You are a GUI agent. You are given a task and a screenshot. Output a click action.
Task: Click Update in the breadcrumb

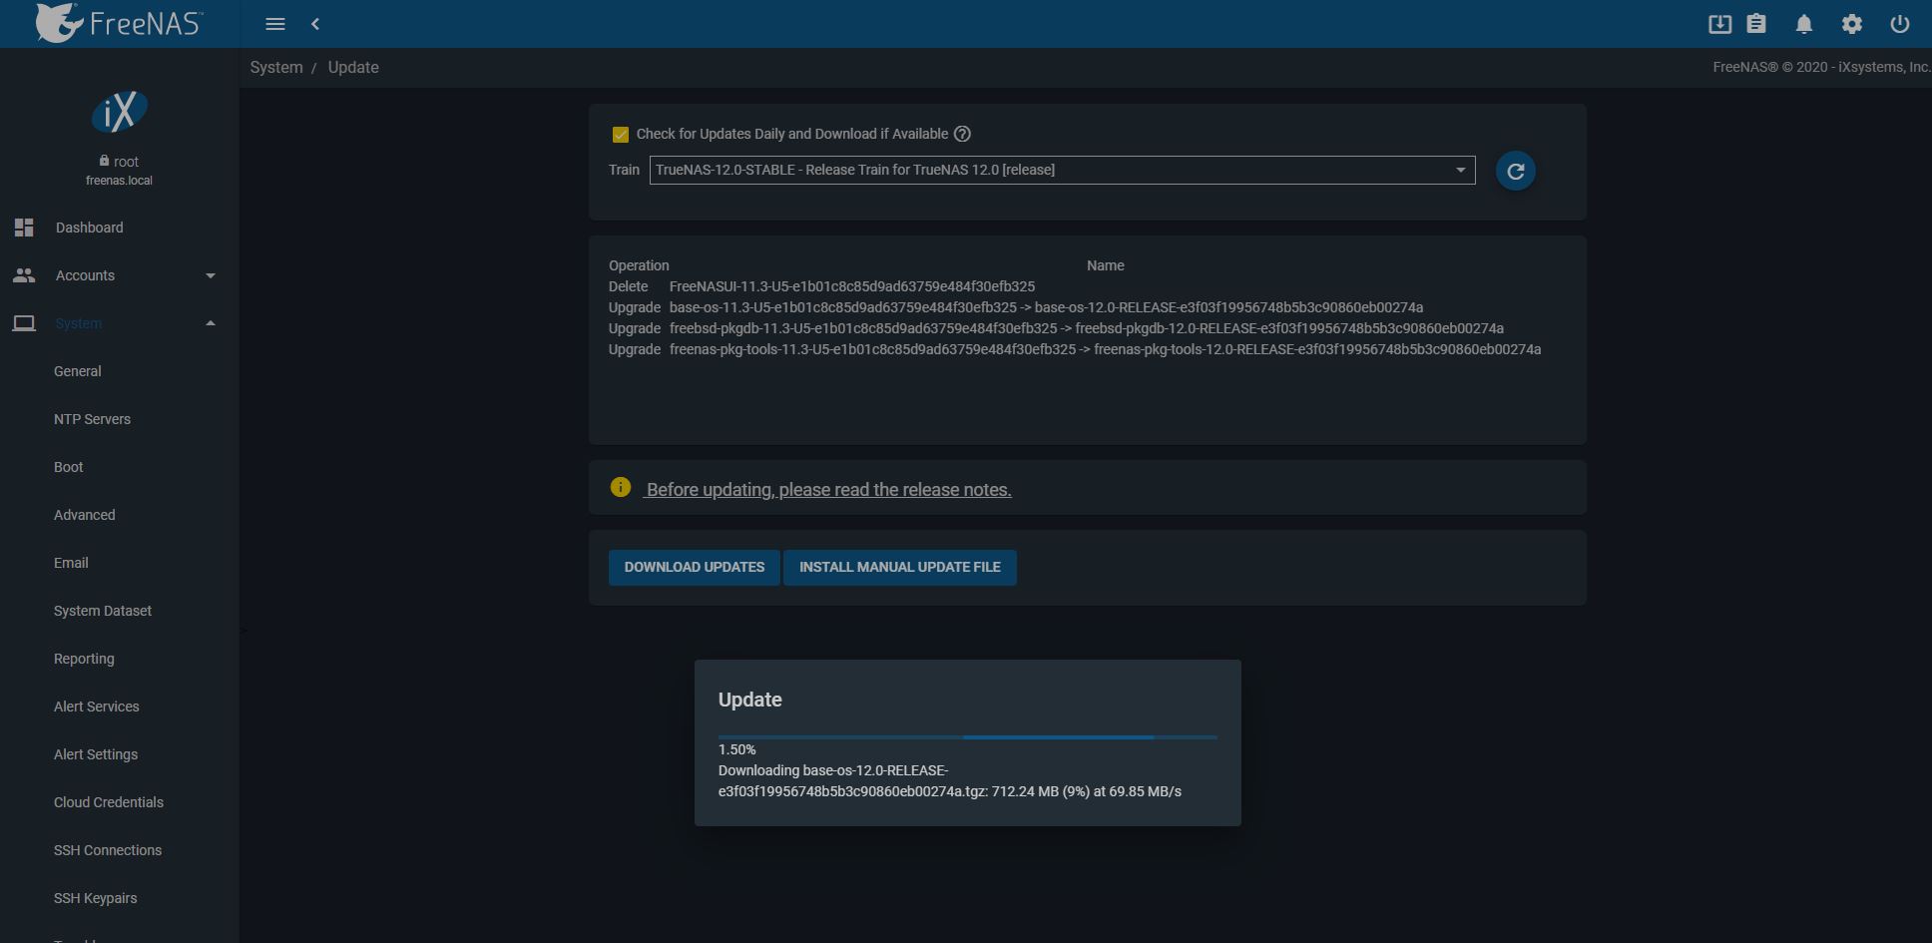pos(353,68)
